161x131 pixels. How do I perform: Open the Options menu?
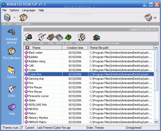(x=14, y=10)
